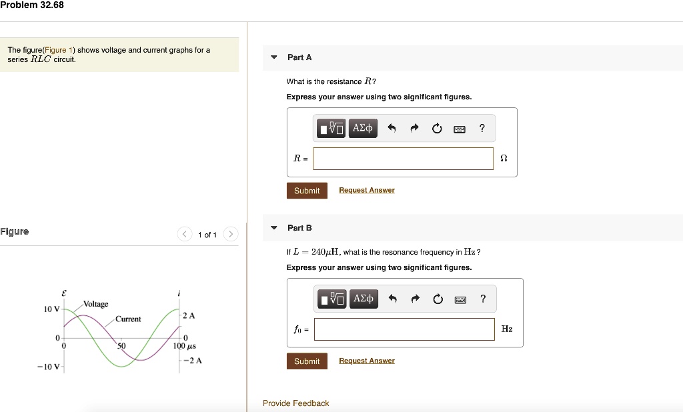Collapse Part B using its disclosure triangle

tap(273, 227)
